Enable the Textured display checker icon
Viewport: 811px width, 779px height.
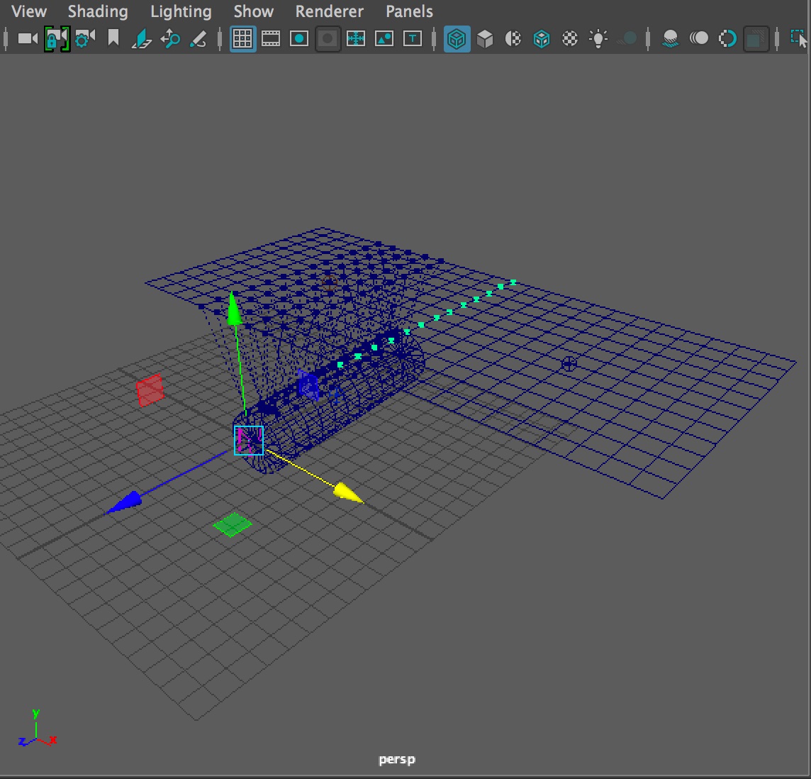tap(570, 38)
